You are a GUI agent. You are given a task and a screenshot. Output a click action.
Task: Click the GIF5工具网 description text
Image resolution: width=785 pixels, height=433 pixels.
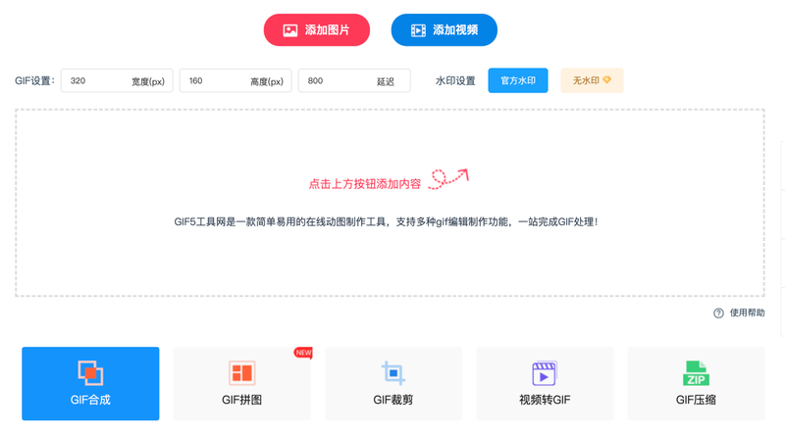pyautogui.click(x=386, y=221)
